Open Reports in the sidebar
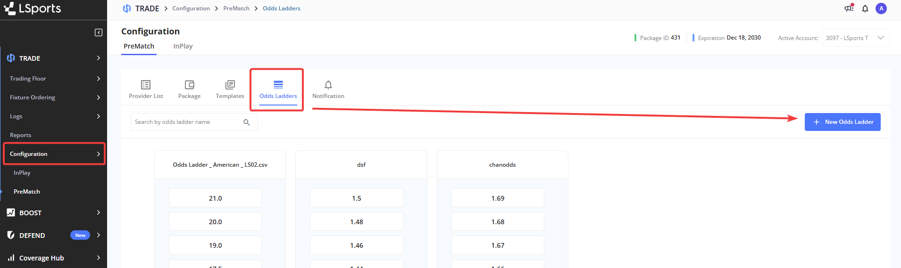Screen dimensions: 901x268 (21, 135)
